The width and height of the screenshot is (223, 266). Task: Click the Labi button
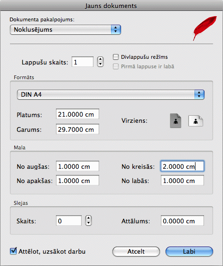tap(189, 251)
